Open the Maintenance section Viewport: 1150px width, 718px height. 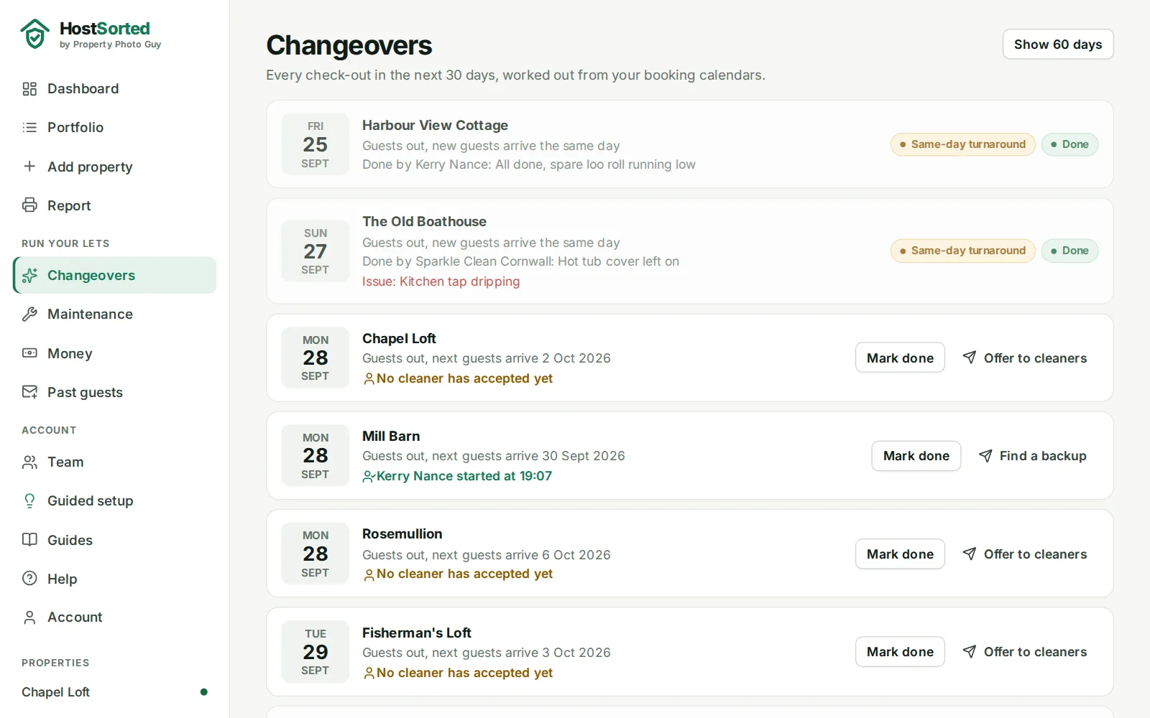pos(115,314)
